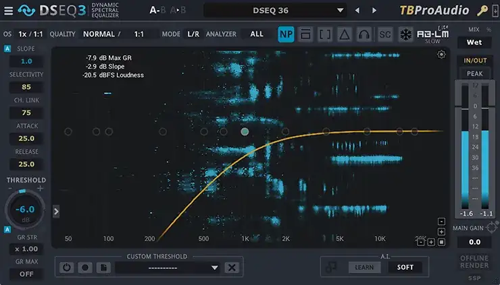Open the QUALITY NORMAL selector
This screenshot has height=285, width=500.
99,34
